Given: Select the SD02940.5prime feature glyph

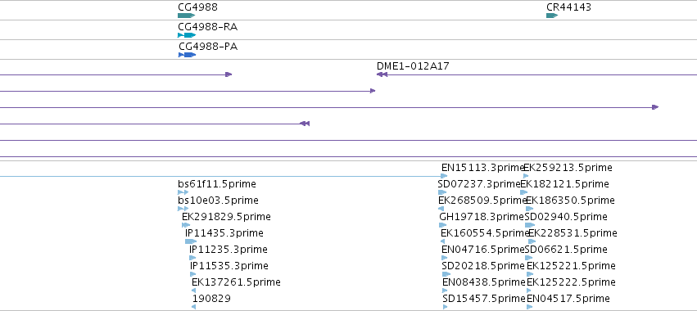Looking at the screenshot, I should coord(530,225).
